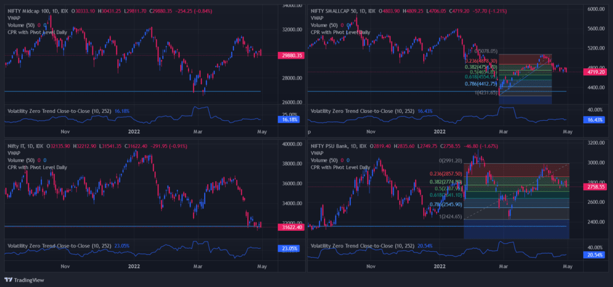Select the 0(2991.20) Fibonacci level label
This screenshot has width=613, height=287.
point(450,160)
